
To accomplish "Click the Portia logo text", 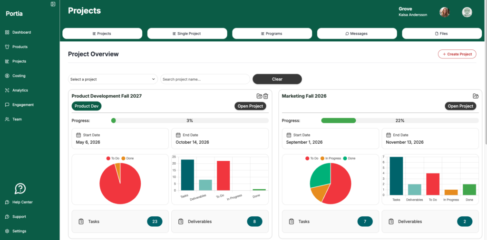I will tap(14, 14).
